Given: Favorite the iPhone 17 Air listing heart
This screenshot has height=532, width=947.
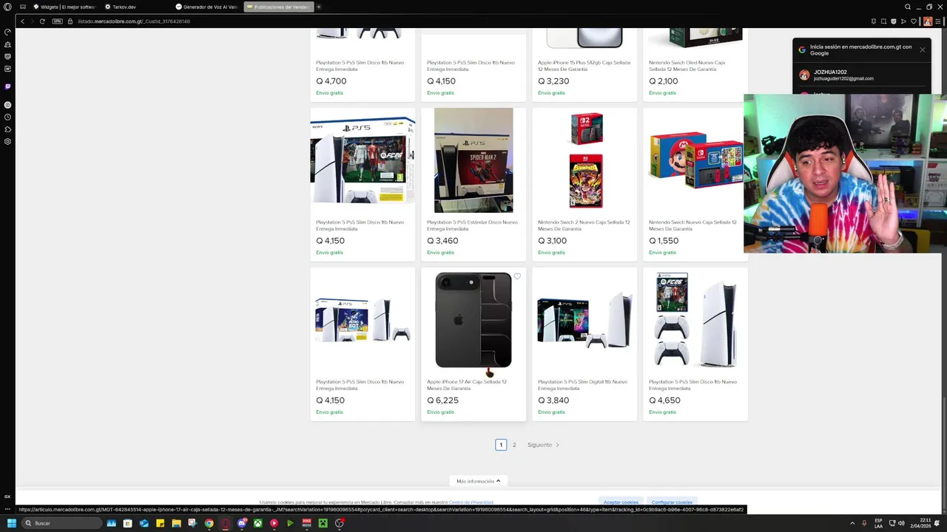Looking at the screenshot, I should click(x=517, y=276).
